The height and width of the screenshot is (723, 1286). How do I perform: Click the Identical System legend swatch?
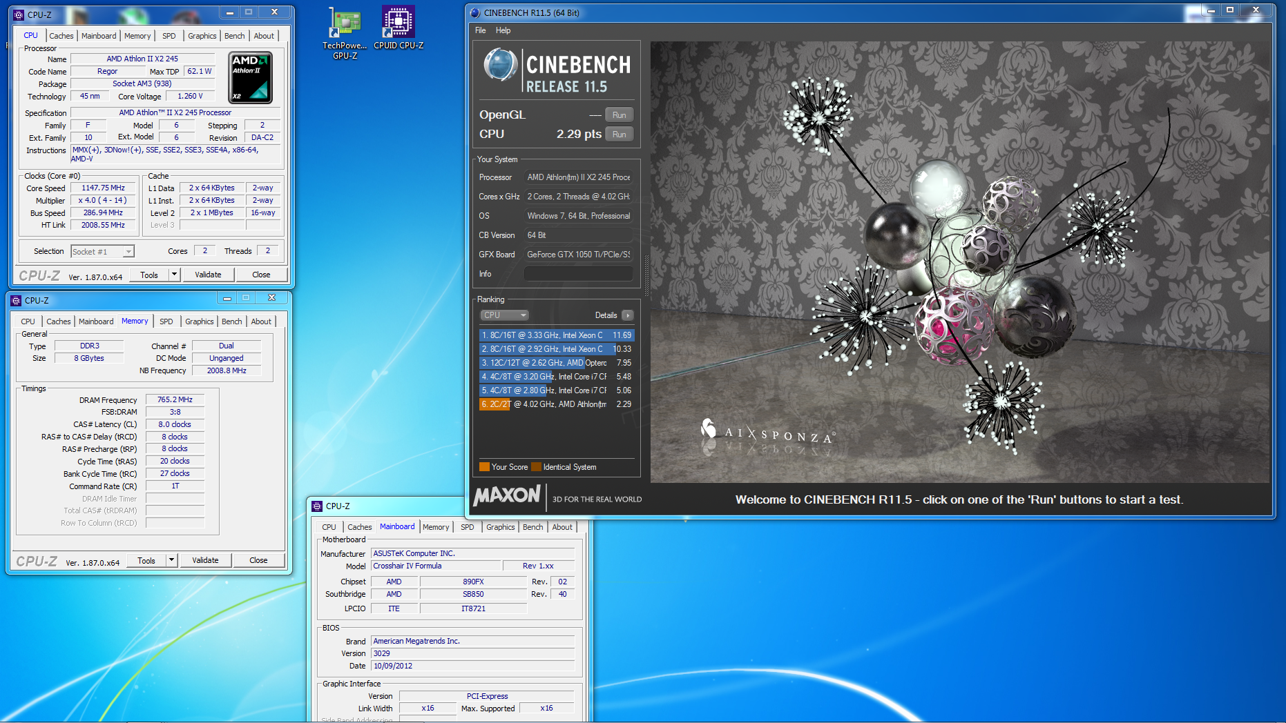tap(536, 467)
